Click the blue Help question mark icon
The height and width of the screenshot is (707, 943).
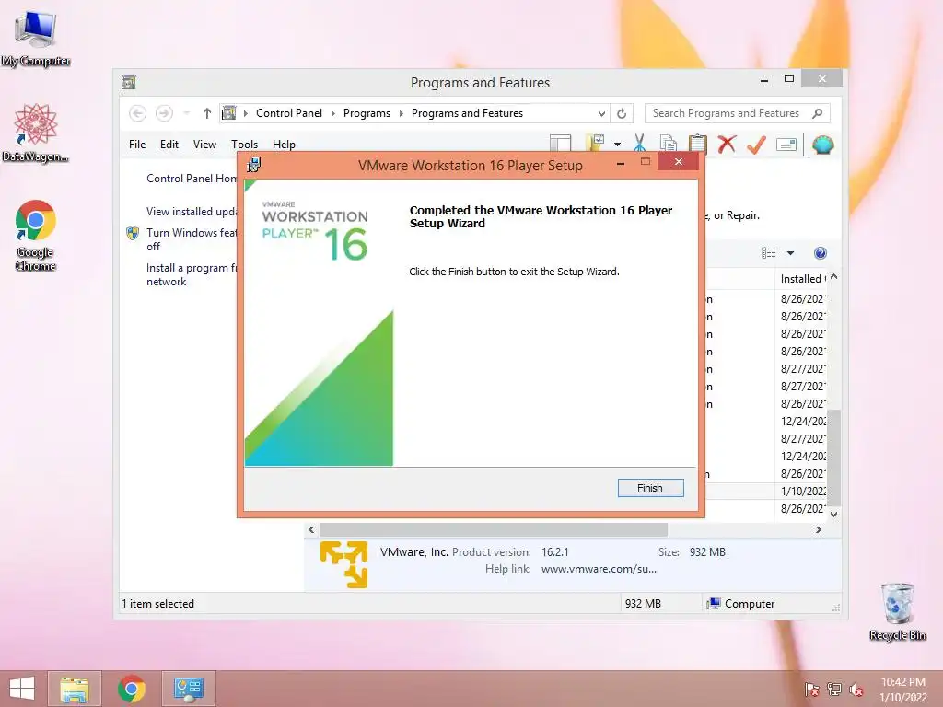(820, 253)
